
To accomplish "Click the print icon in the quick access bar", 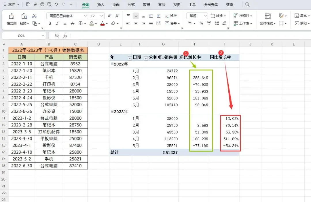I will (42, 4).
